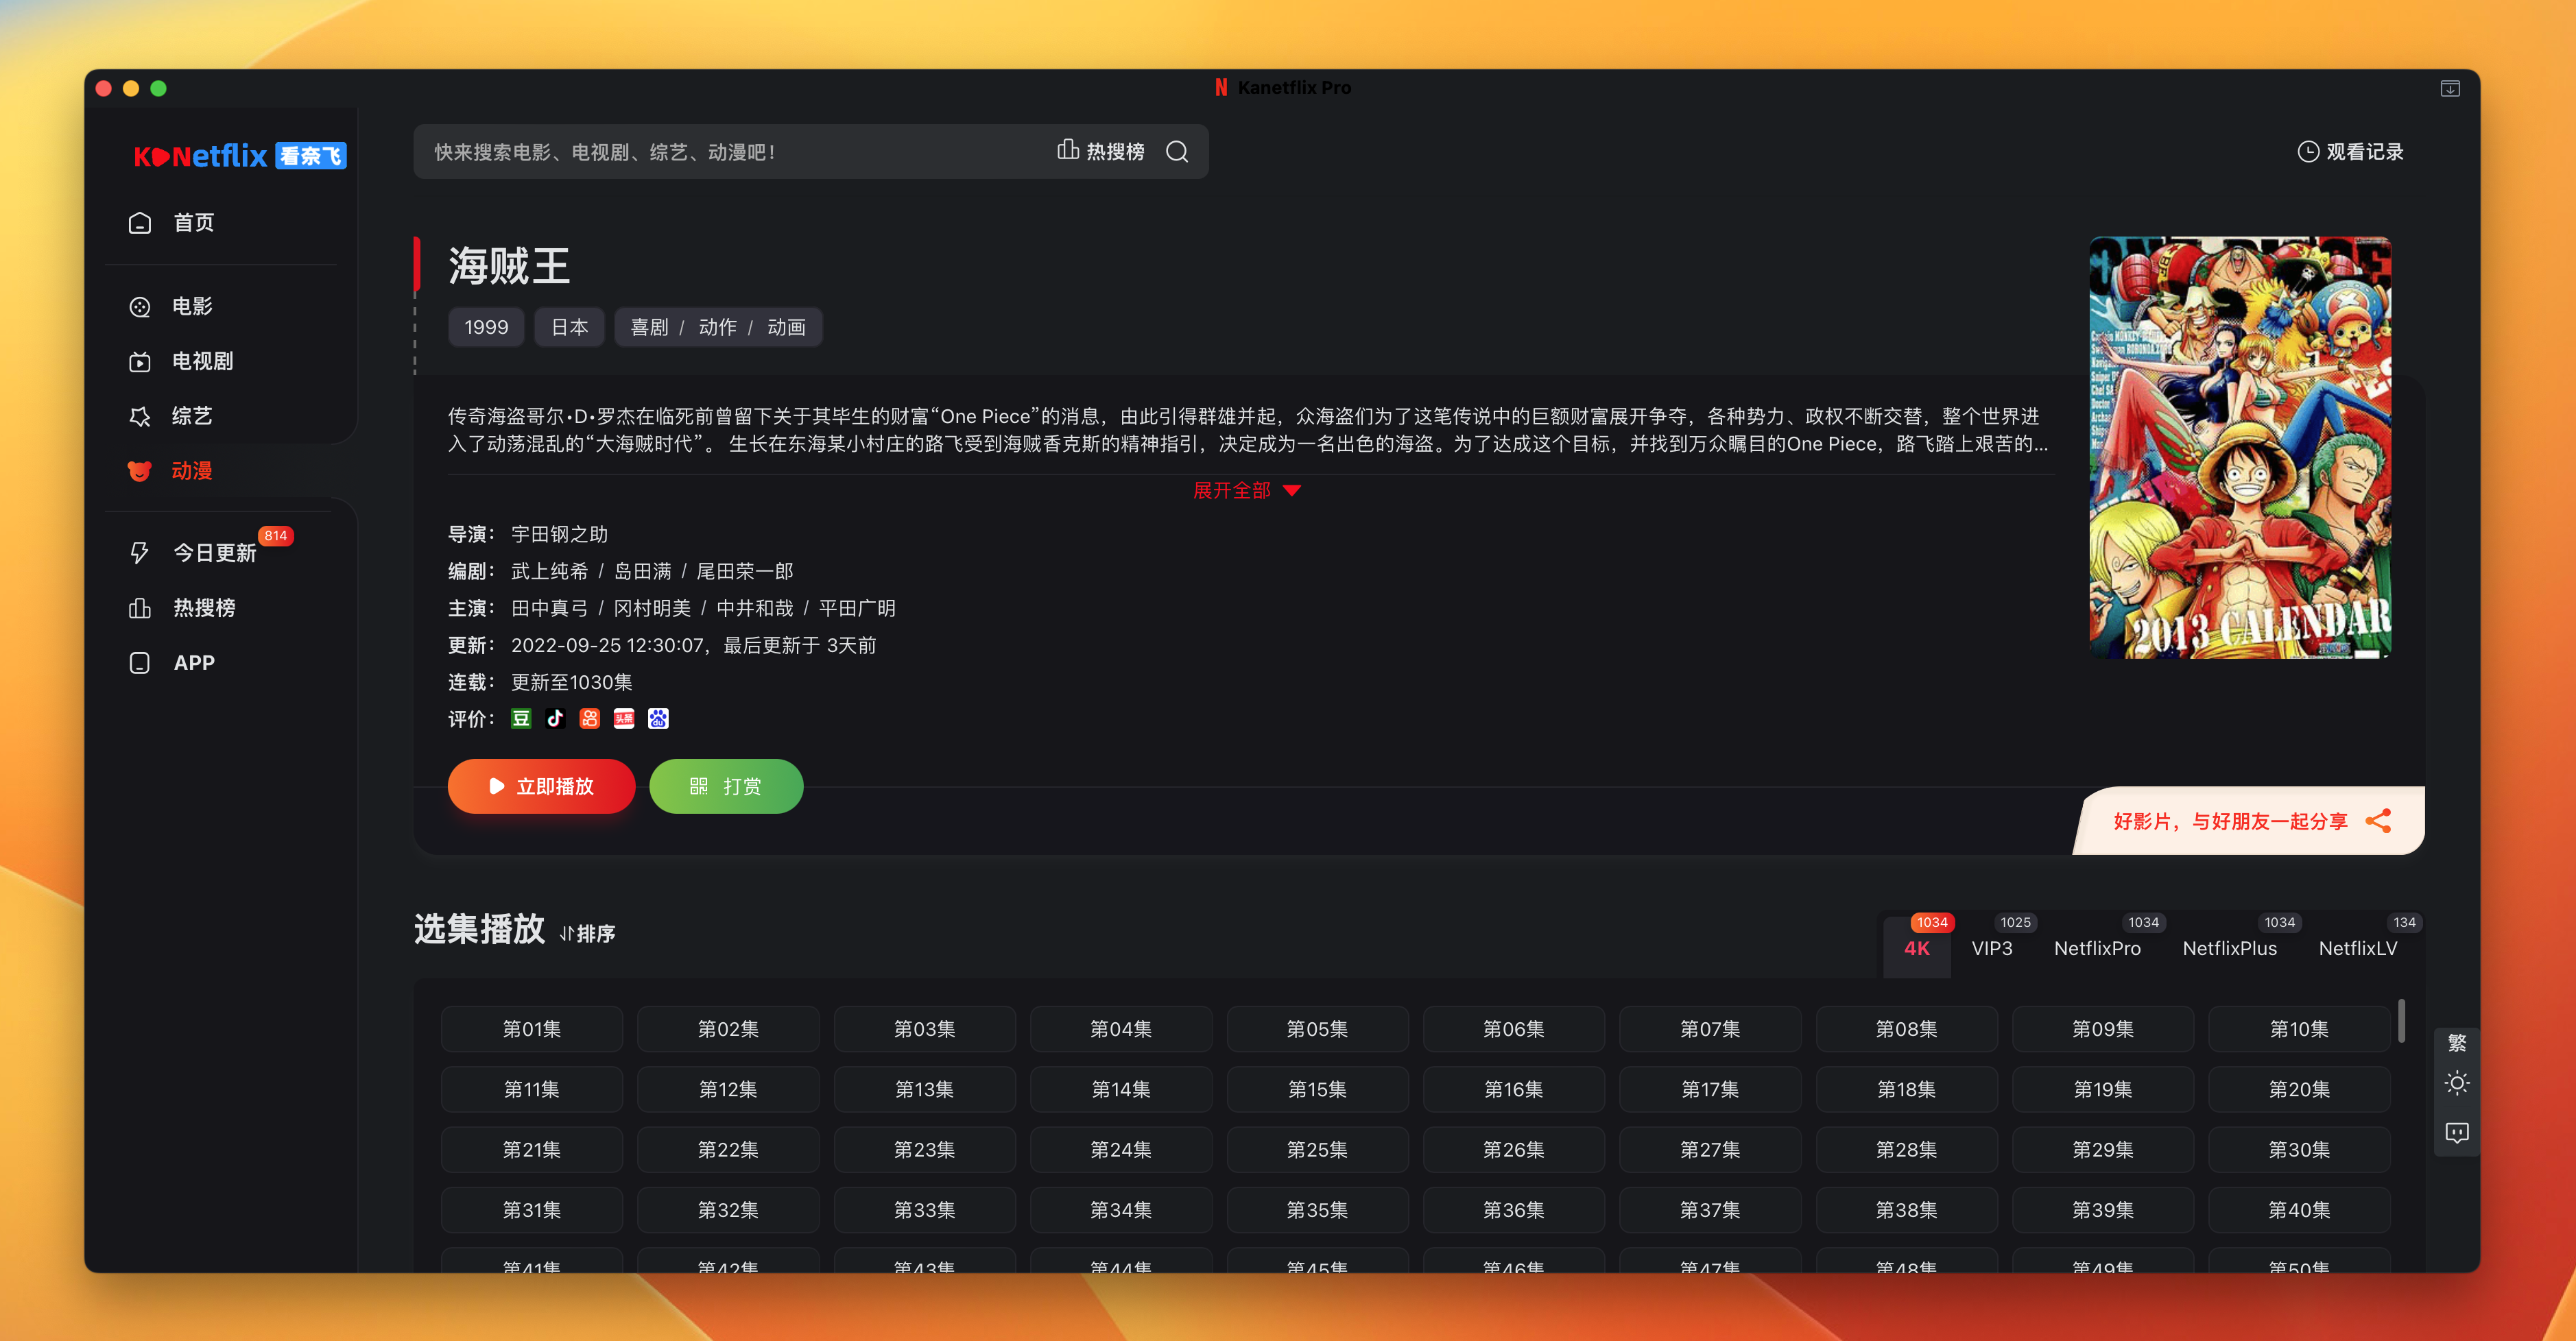Viewport: 2576px width, 1341px height.
Task: Click the episode list scrollbar
Action: (2401, 1021)
